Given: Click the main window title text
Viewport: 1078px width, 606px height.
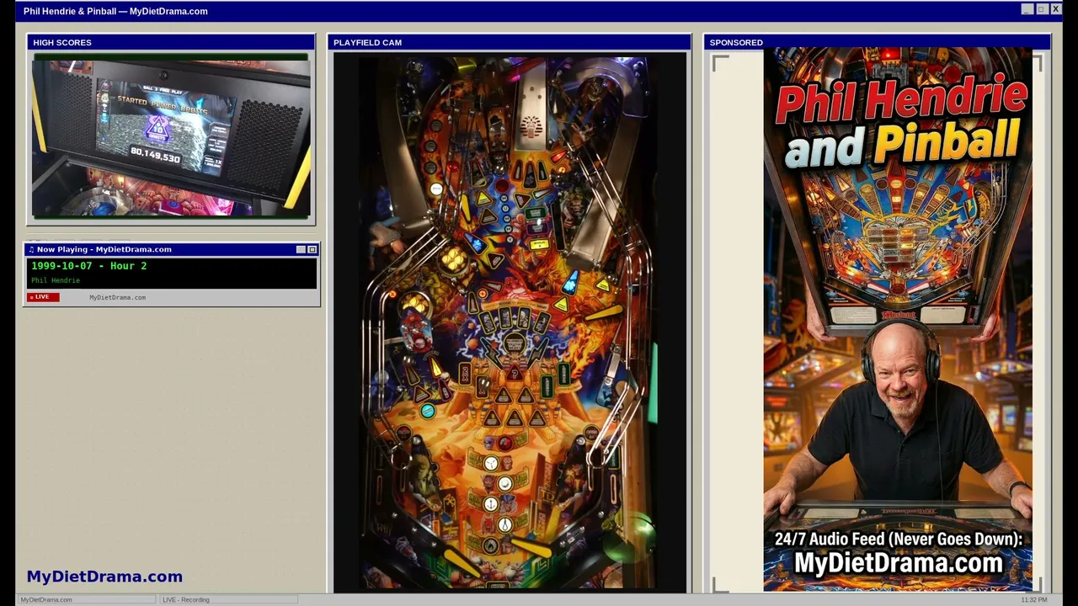Looking at the screenshot, I should click(x=115, y=11).
